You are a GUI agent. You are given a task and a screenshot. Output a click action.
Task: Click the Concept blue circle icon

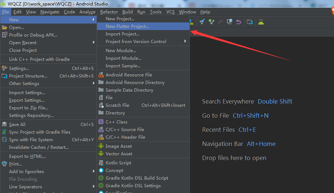(101, 171)
